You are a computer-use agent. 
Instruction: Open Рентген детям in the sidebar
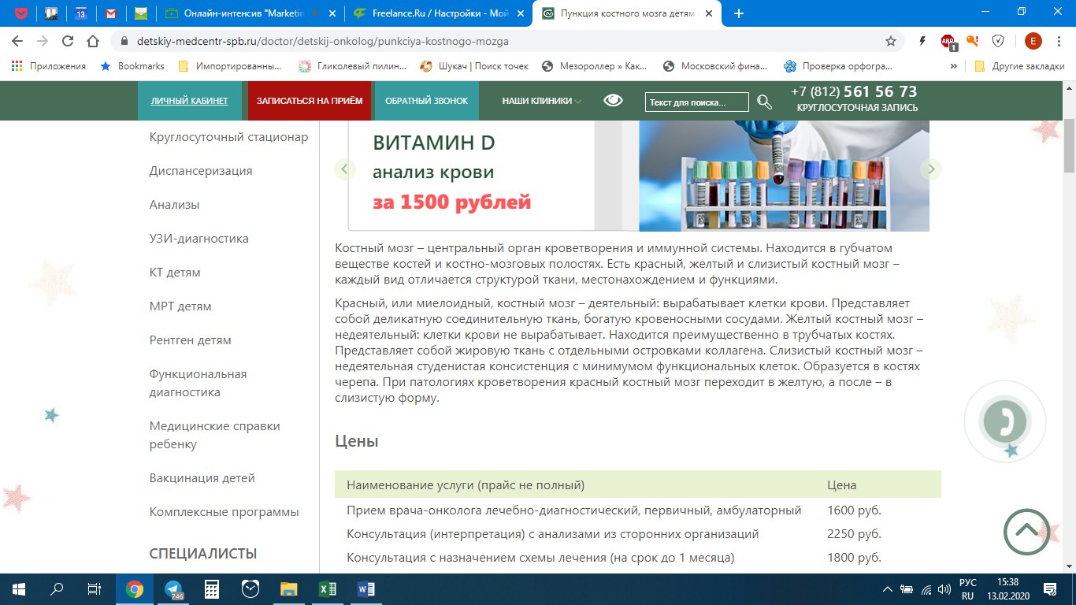click(191, 340)
